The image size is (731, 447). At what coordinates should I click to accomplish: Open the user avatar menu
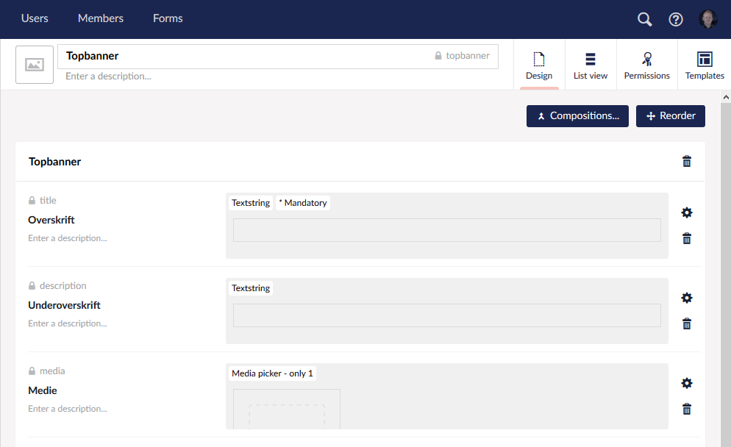coord(707,19)
